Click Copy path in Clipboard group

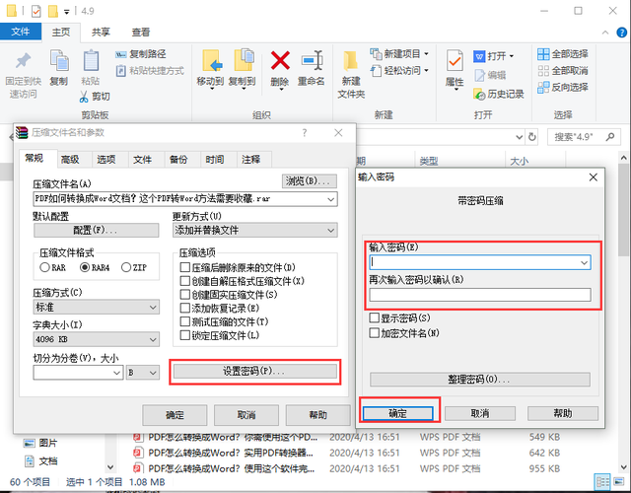coord(140,54)
